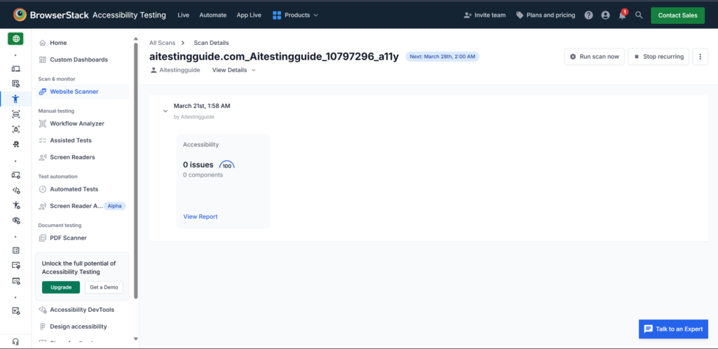Open the notifications bell icon

[x=623, y=15]
